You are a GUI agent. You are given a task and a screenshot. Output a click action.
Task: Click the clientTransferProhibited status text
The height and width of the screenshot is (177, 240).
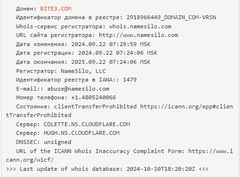[95, 106]
